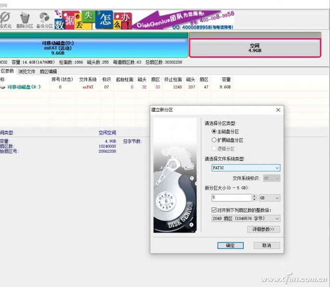Click the Backup Partition (备份分区) toolbar icon
330x287 pixels.
point(44,18)
